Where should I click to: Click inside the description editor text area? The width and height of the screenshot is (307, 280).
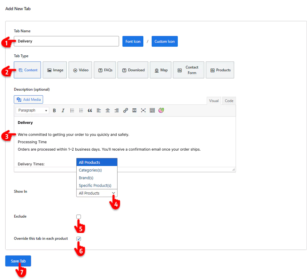tap(125, 142)
